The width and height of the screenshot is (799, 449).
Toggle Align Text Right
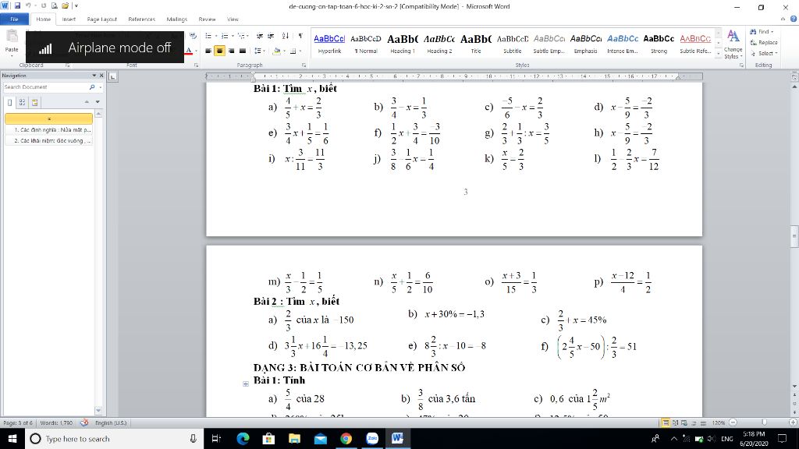pos(231,51)
